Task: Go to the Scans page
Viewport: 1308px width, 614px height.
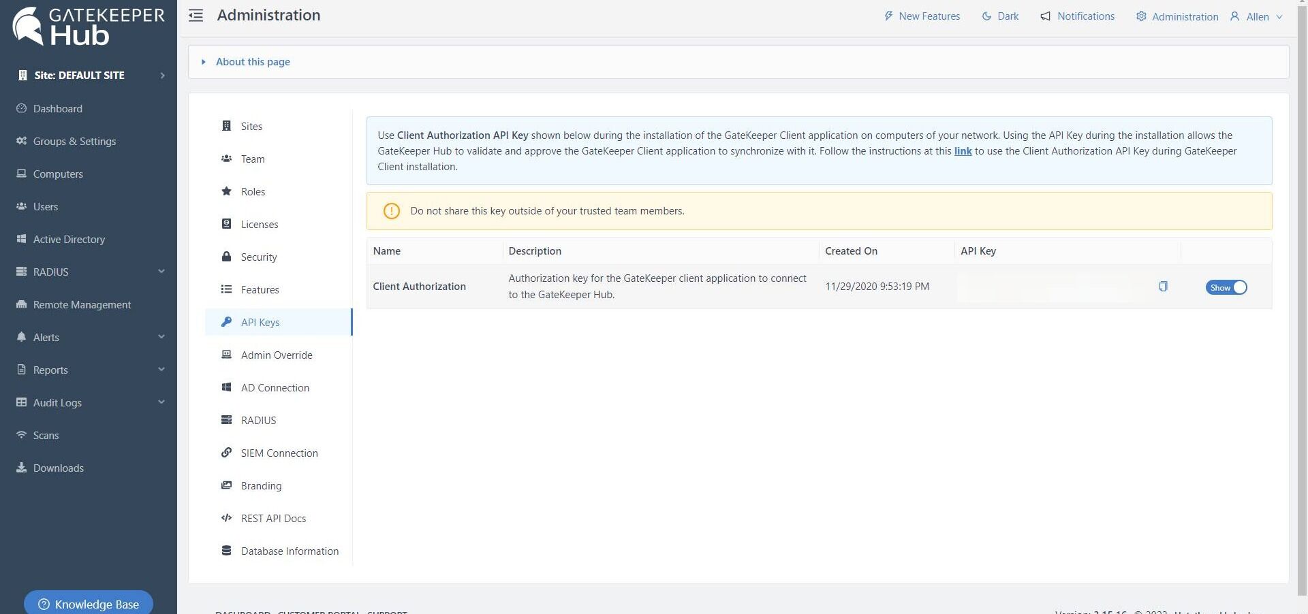Action: [46, 435]
